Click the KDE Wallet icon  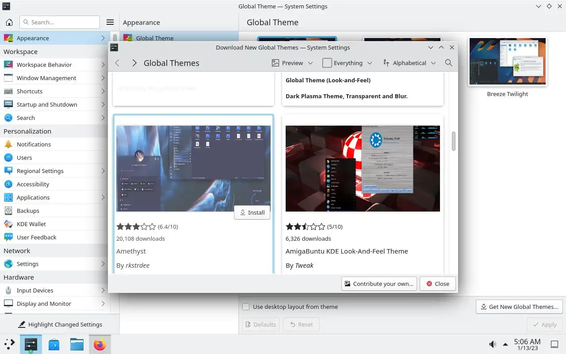(x=8, y=224)
